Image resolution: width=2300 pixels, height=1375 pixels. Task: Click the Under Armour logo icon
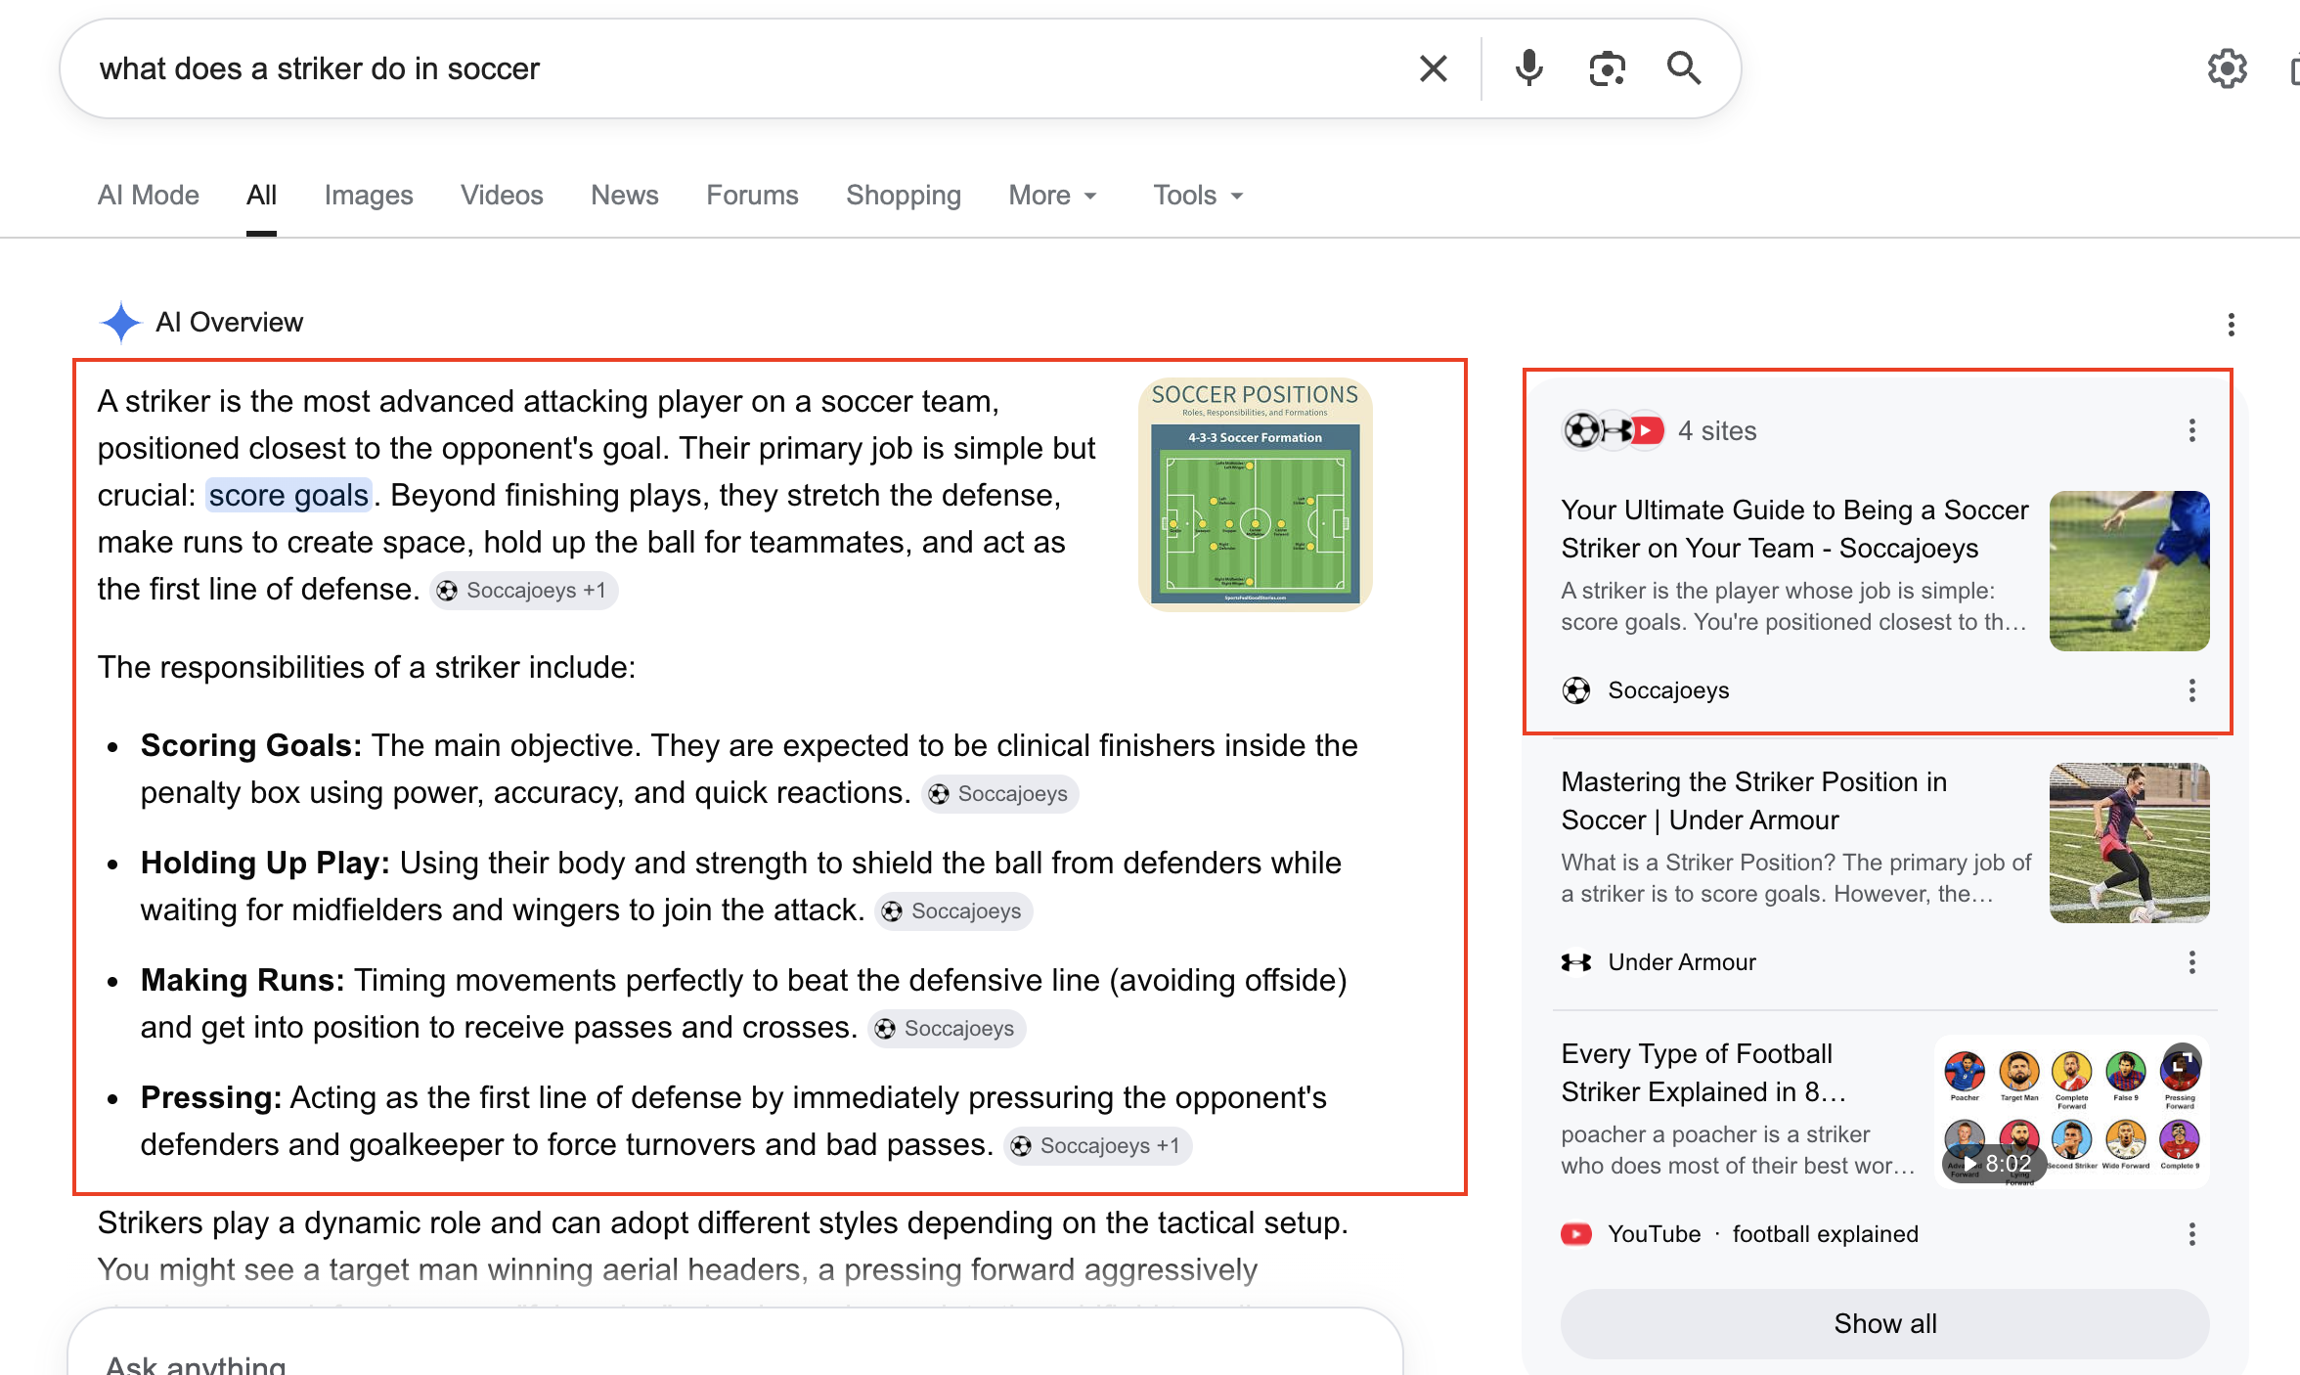coord(1575,962)
